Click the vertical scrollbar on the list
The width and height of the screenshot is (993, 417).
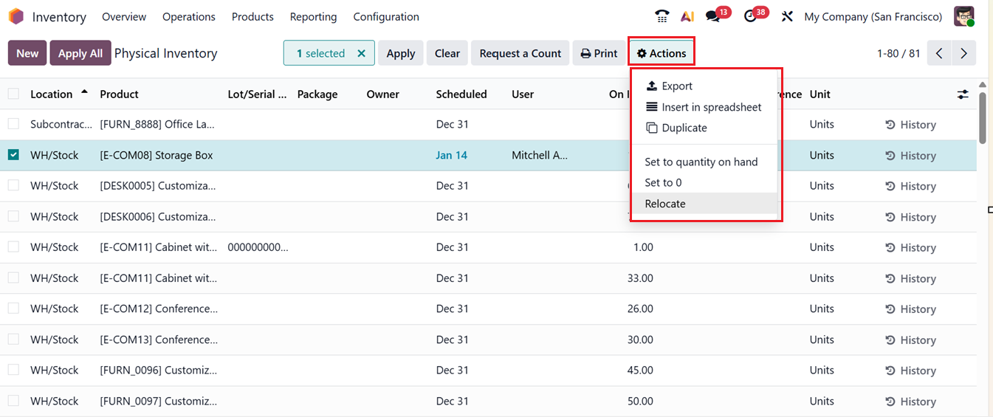[x=982, y=118]
